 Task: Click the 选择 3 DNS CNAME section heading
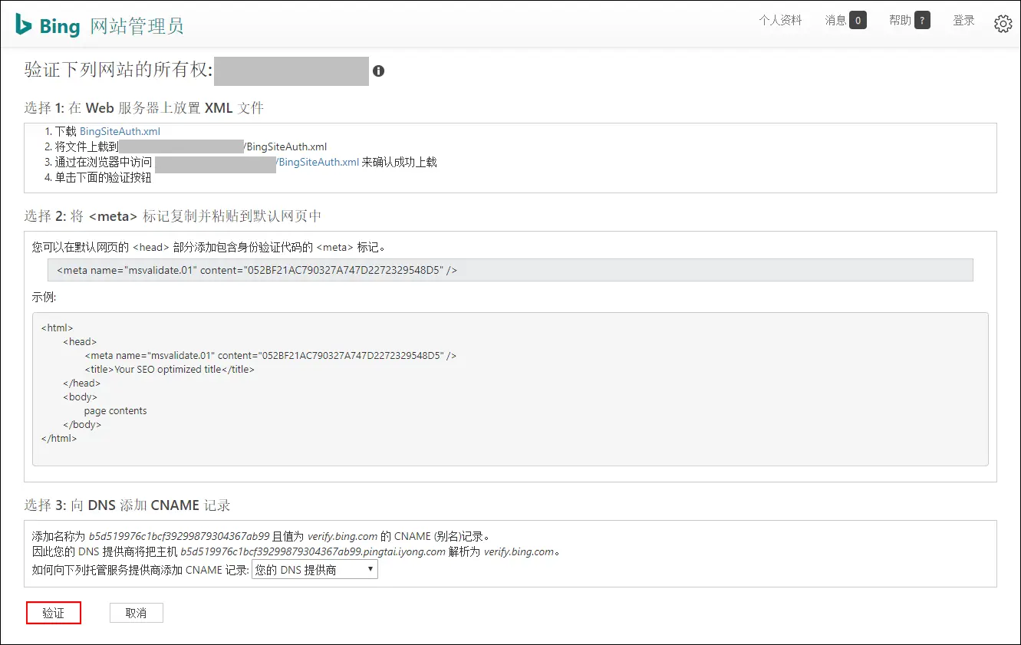click(x=127, y=505)
